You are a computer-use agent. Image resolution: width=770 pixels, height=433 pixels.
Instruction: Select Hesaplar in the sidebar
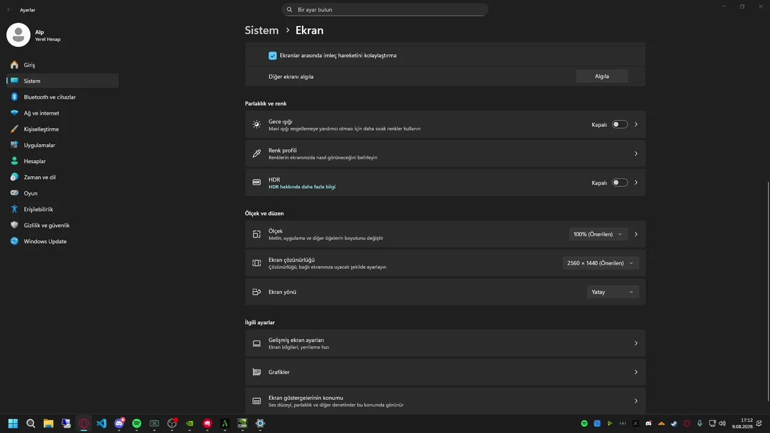click(63, 161)
